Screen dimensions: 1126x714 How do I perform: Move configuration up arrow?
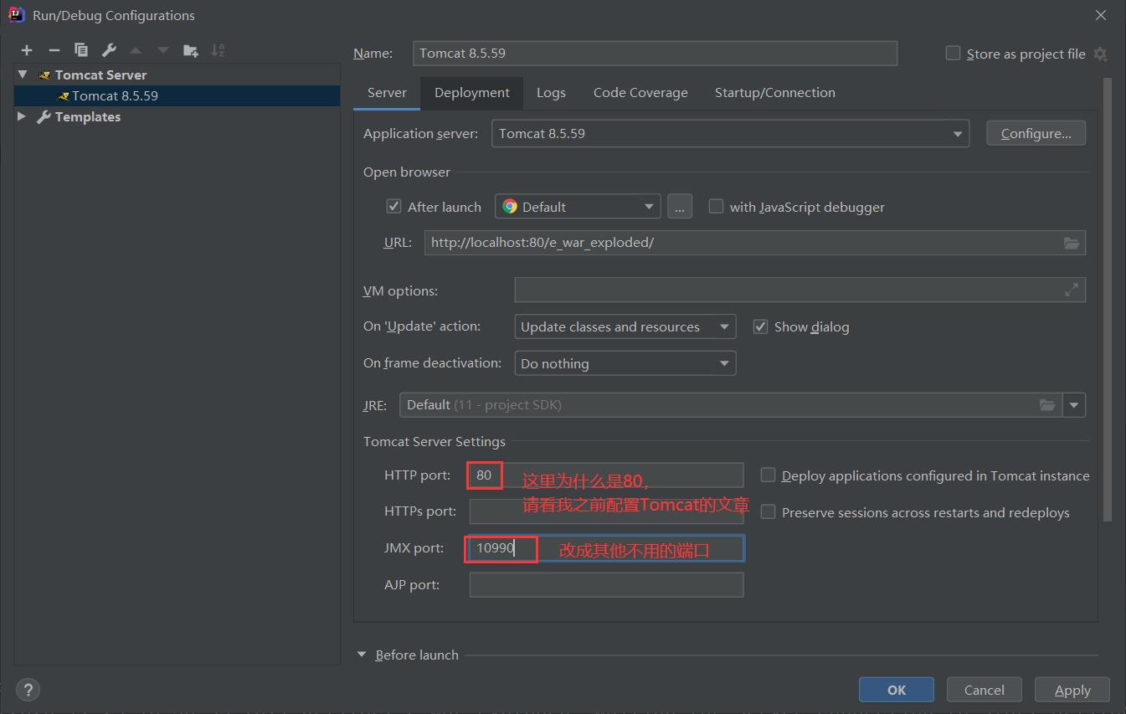pos(136,50)
